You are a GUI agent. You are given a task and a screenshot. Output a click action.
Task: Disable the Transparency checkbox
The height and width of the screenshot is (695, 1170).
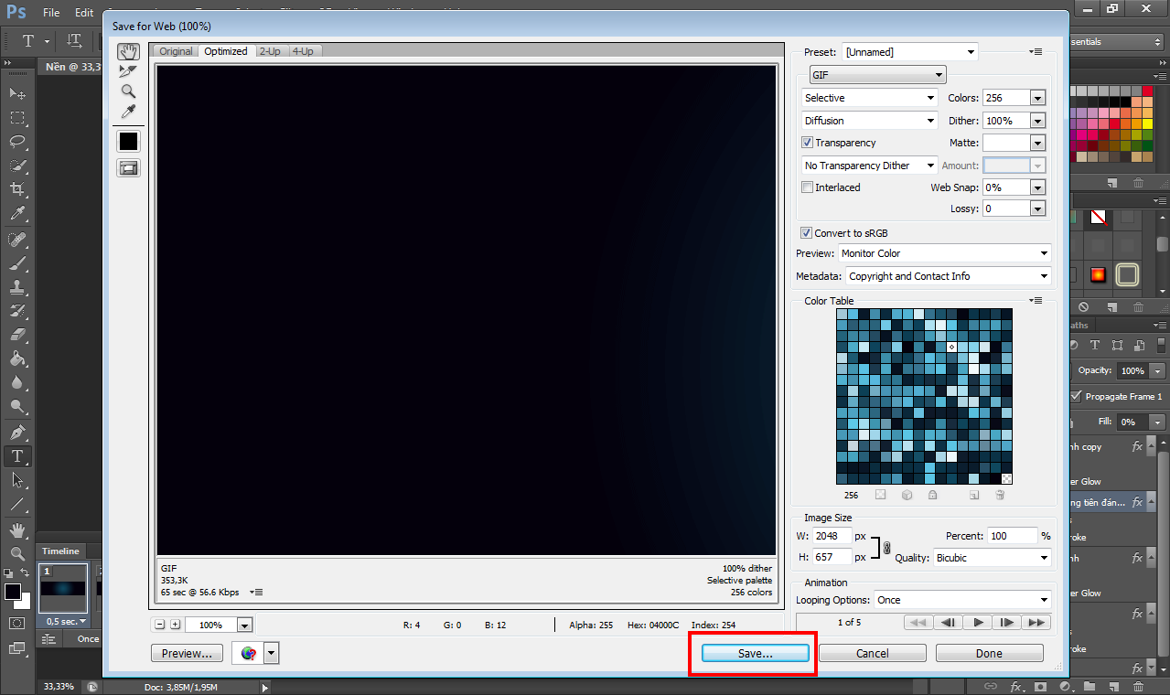[x=807, y=143]
